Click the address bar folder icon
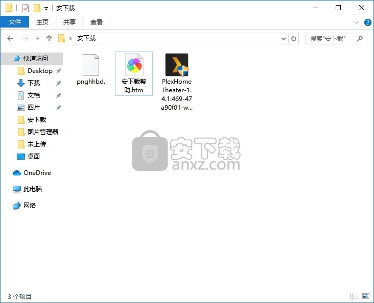The image size is (374, 303). click(62, 38)
